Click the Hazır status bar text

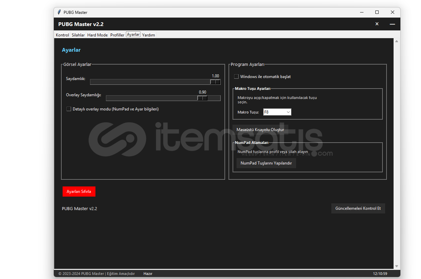pos(148,274)
